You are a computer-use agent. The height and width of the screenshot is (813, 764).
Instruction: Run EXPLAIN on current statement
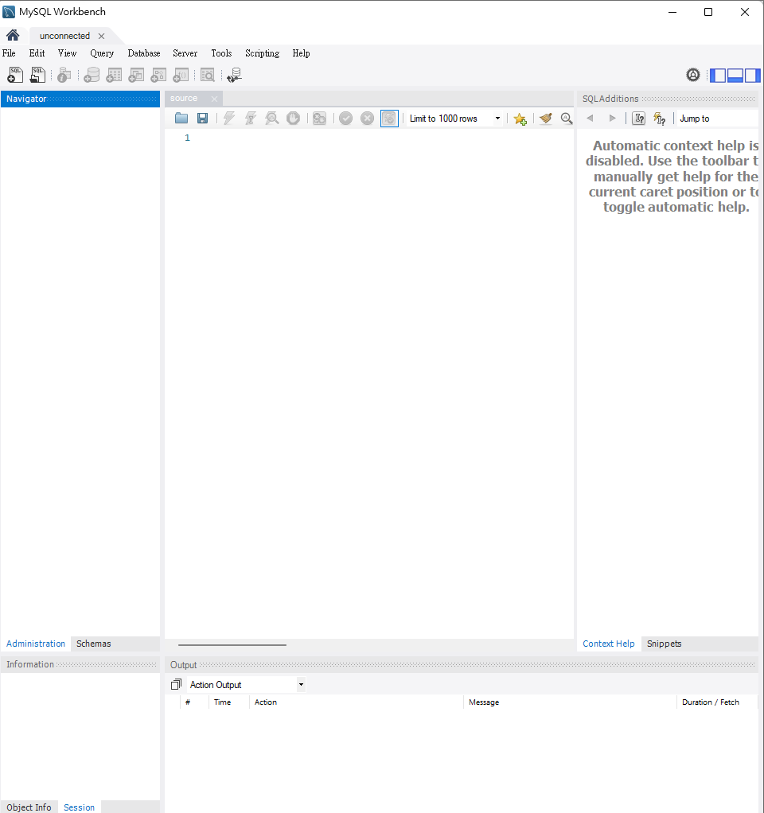click(x=272, y=119)
